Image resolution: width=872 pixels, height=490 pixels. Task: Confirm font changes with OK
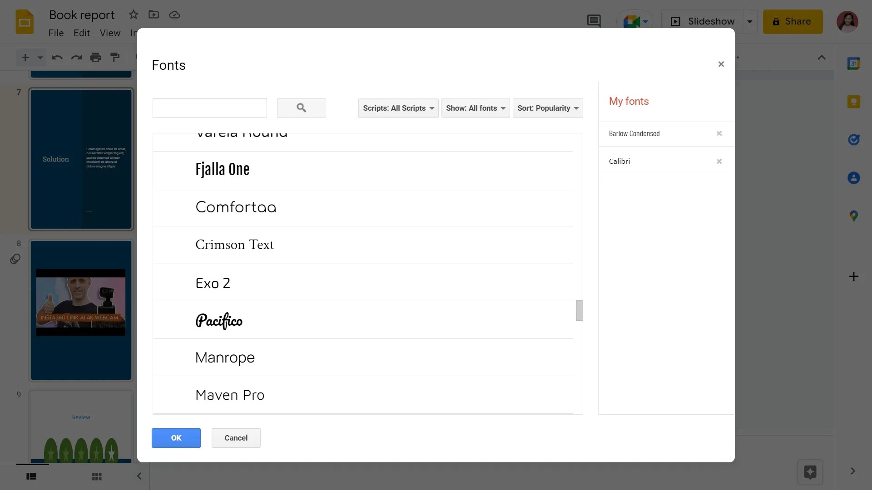click(x=176, y=438)
